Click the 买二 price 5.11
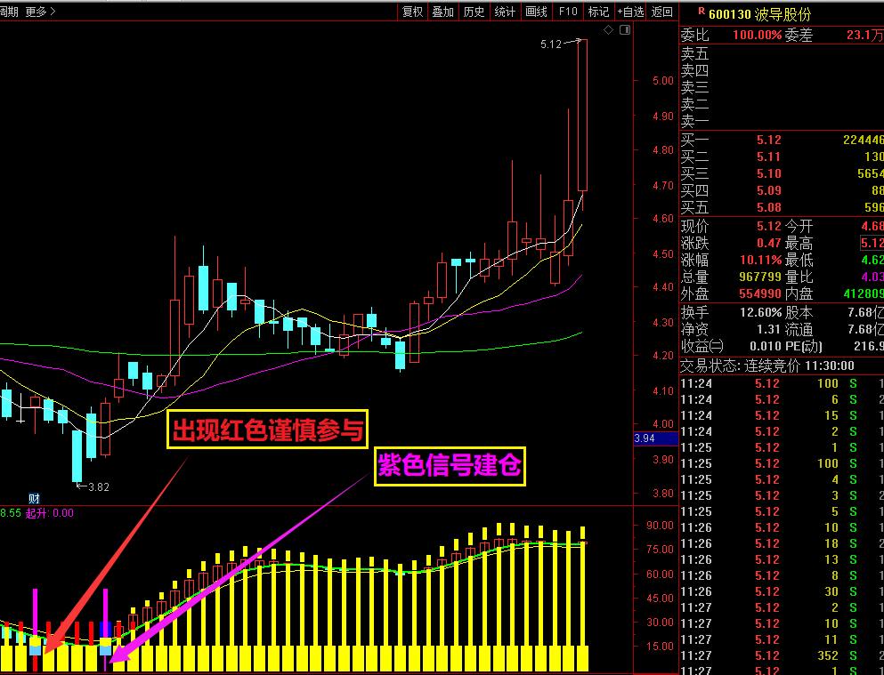Image resolution: width=884 pixels, height=675 pixels. (769, 157)
